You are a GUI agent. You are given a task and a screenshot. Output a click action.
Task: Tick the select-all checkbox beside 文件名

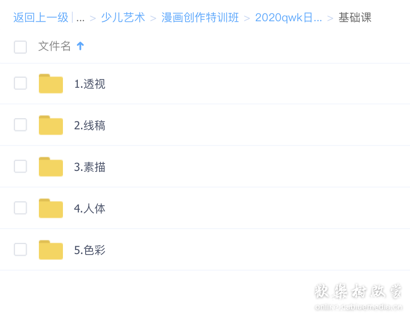[20, 47]
